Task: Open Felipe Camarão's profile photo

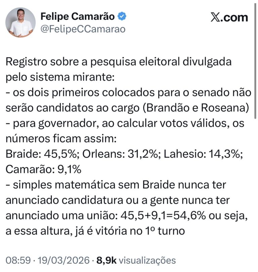Action: pyautogui.click(x=20, y=22)
